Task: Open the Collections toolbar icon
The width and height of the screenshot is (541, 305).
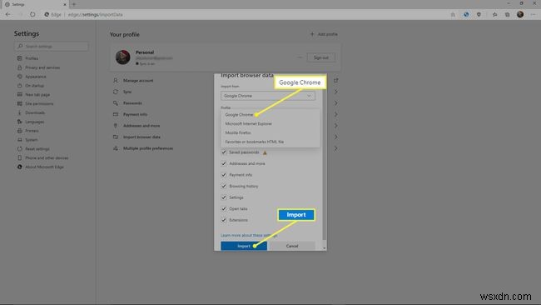Action: (x=507, y=14)
